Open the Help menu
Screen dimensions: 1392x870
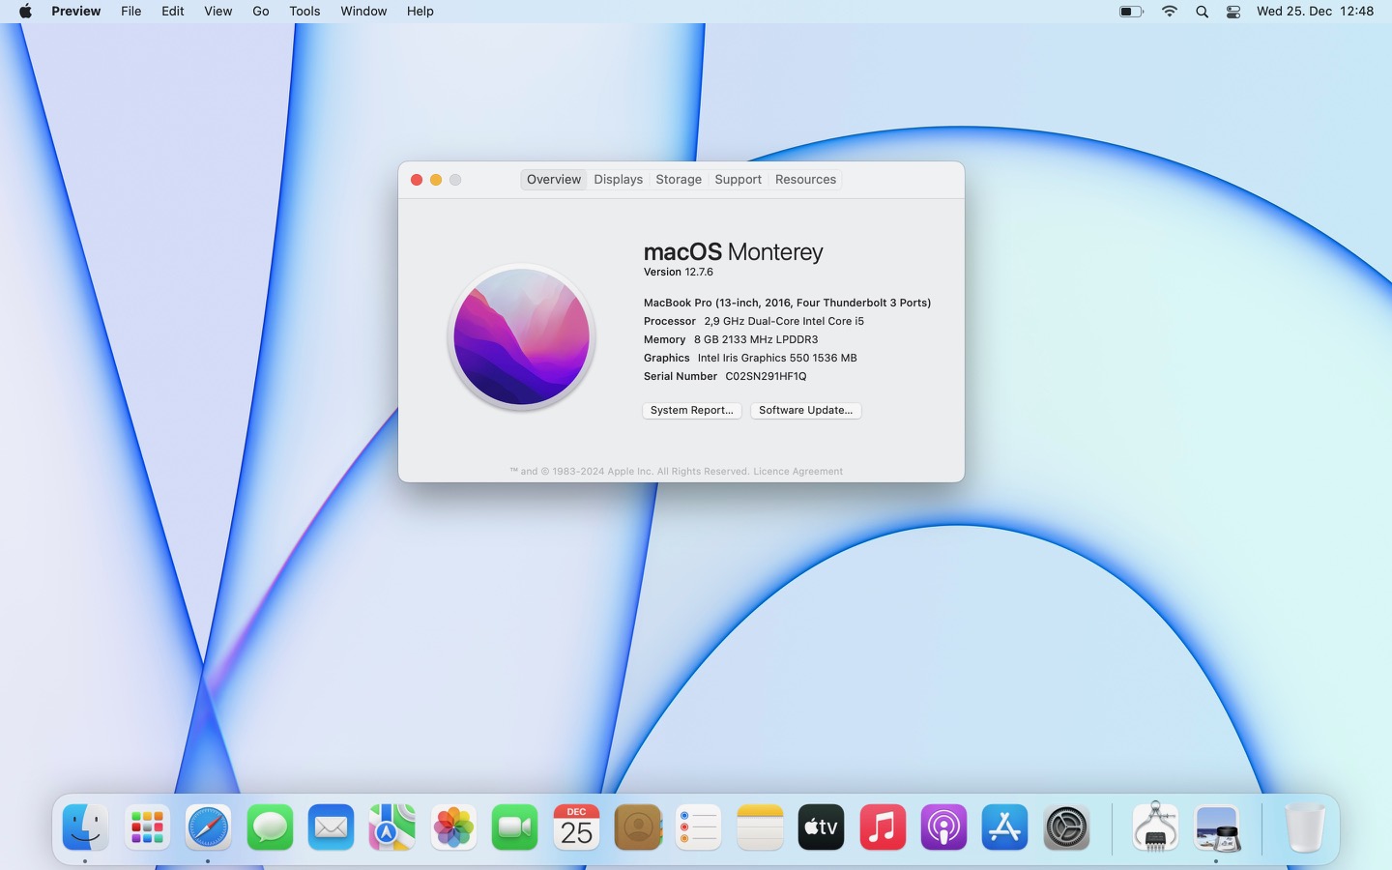[x=420, y=12]
